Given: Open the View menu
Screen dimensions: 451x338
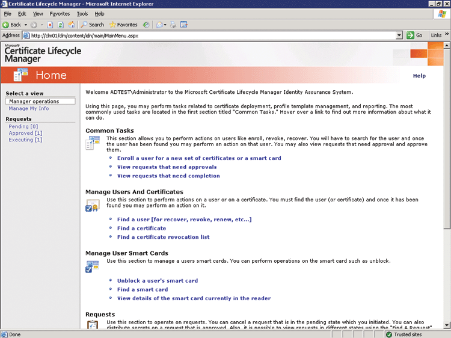Looking at the screenshot, I should [x=38, y=14].
